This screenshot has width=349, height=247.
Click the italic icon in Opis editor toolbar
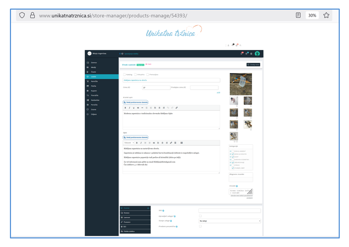pyautogui.click(x=141, y=143)
